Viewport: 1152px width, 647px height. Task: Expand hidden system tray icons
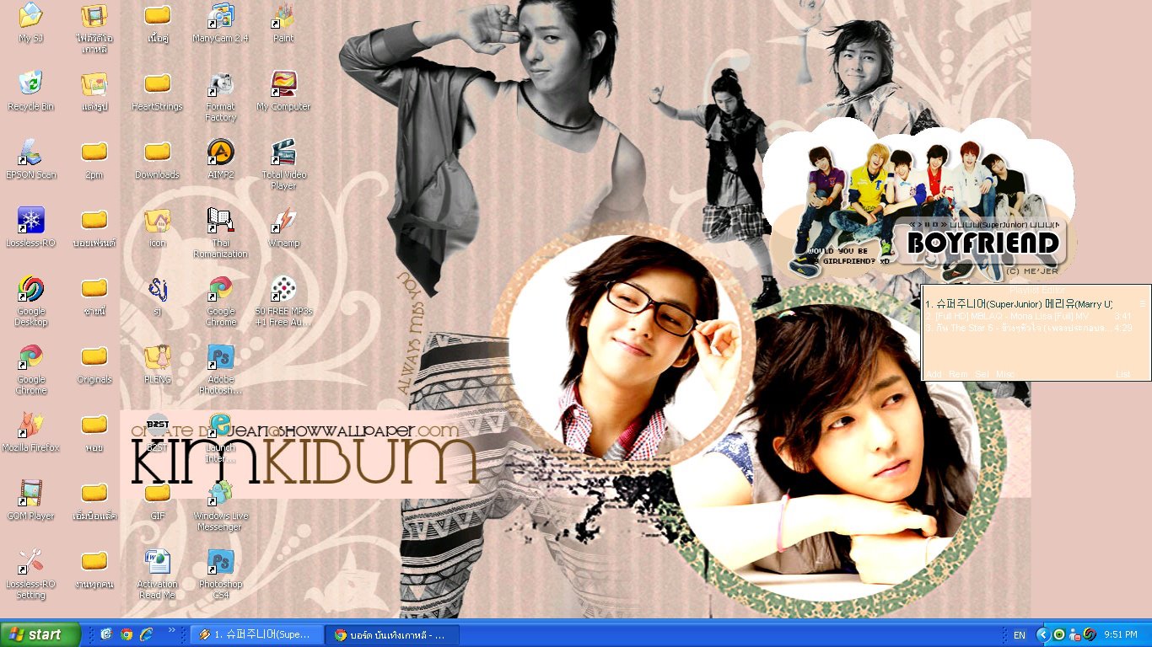point(1043,634)
